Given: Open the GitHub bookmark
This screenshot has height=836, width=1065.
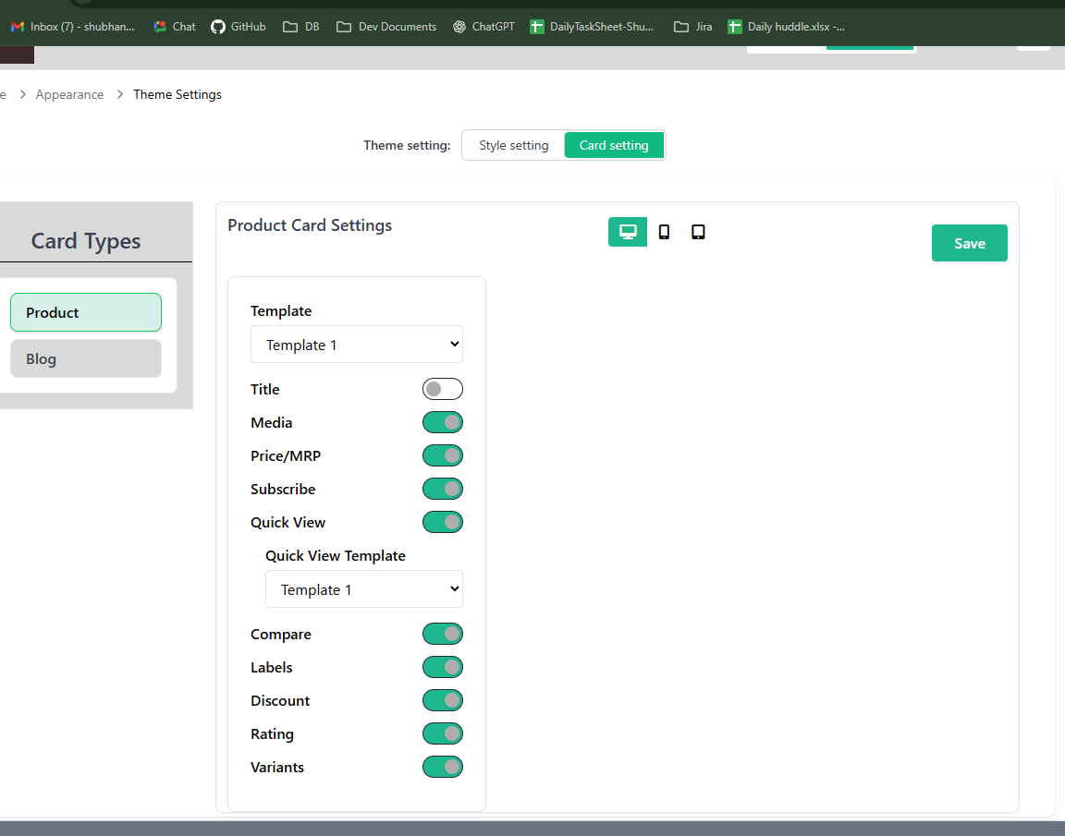Looking at the screenshot, I should [x=239, y=27].
